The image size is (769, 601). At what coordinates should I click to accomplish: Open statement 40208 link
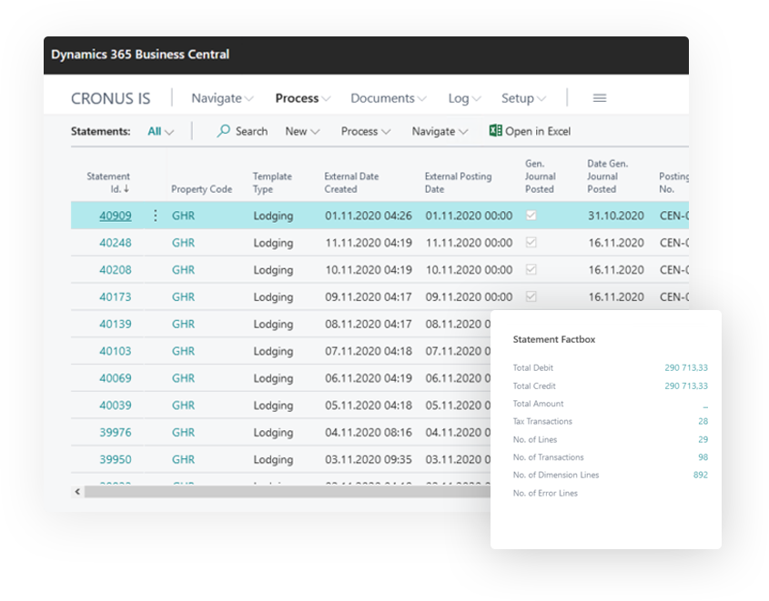(116, 269)
